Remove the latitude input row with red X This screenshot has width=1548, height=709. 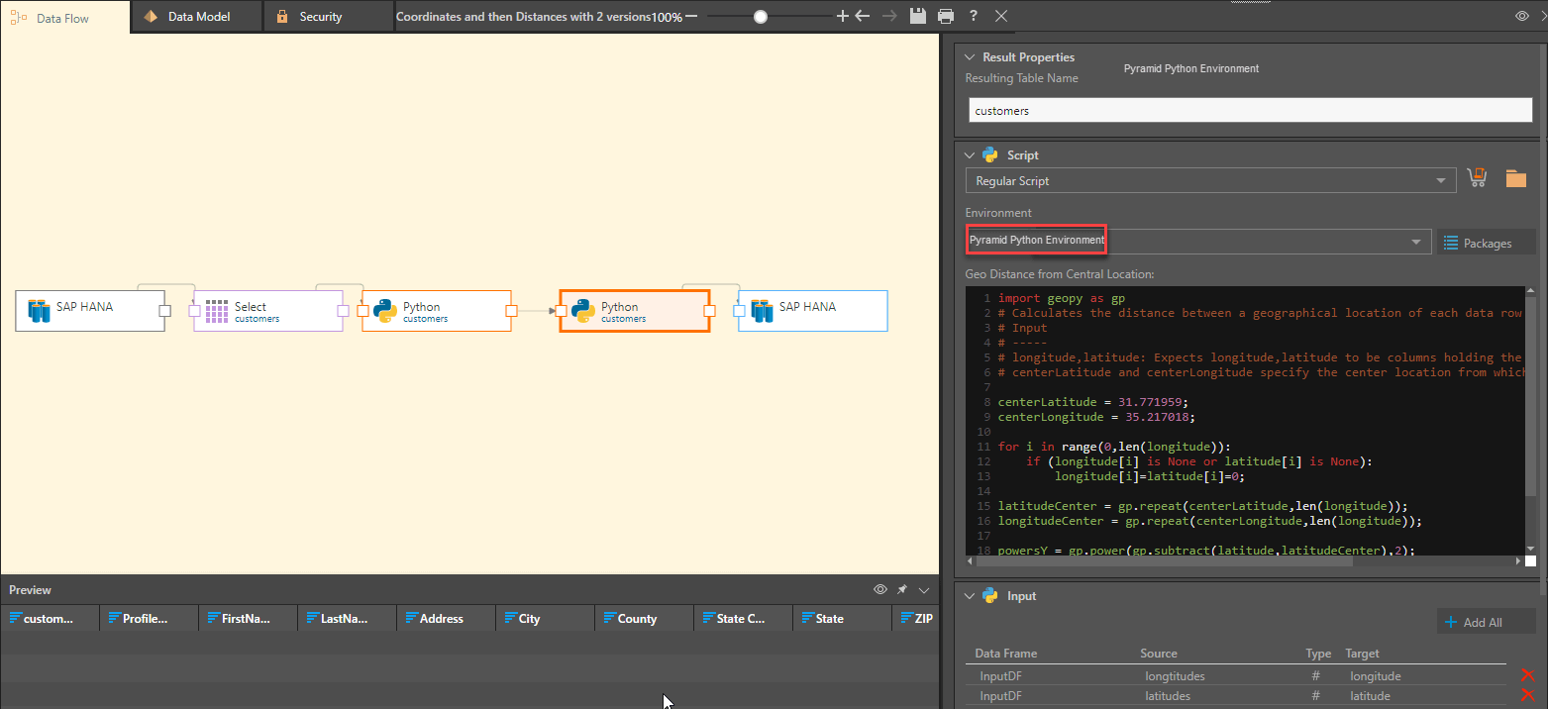1527,695
